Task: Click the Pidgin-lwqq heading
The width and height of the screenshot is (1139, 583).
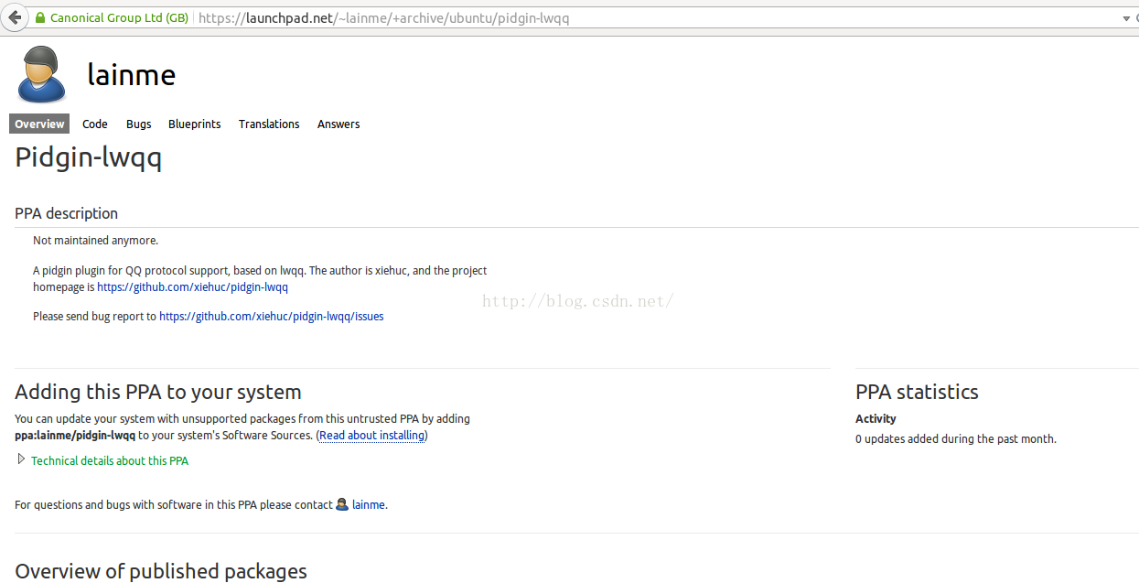Action: pyautogui.click(x=89, y=158)
